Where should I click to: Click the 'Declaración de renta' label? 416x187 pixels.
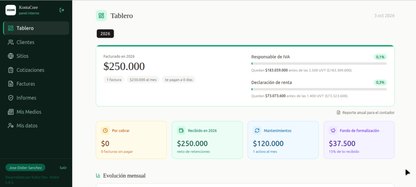tap(271, 82)
